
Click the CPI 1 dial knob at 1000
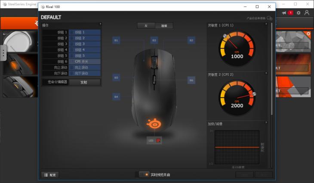pyautogui.click(x=225, y=36)
